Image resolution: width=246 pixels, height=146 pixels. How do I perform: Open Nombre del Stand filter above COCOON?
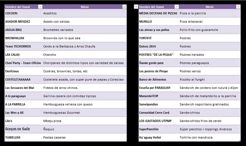[40, 7]
